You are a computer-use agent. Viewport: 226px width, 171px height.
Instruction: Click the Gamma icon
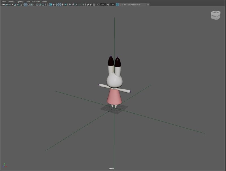coord(108,5)
